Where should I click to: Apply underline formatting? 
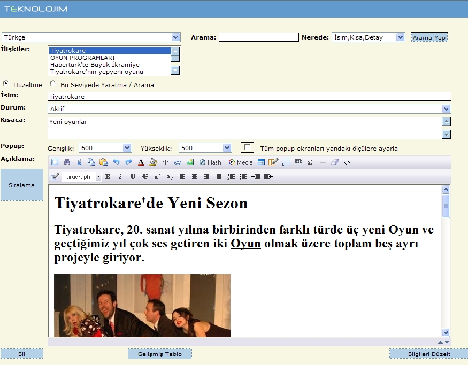click(133, 177)
